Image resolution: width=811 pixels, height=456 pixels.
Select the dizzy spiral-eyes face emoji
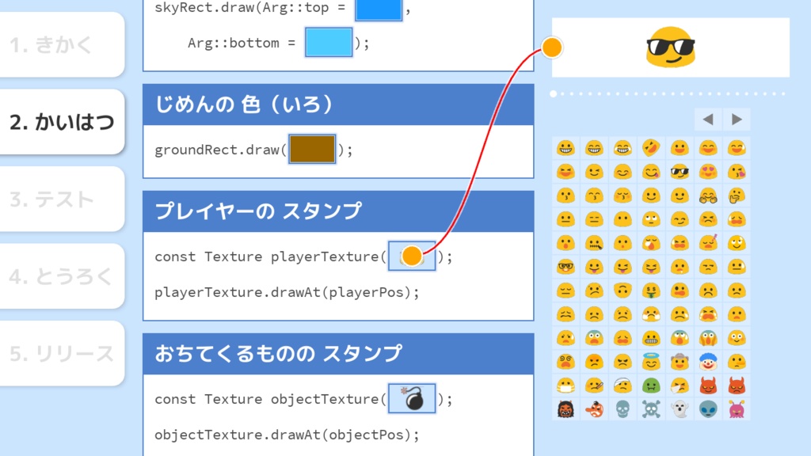(x=565, y=362)
